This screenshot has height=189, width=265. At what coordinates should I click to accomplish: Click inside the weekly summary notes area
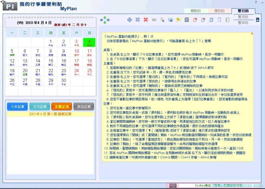(50, 145)
